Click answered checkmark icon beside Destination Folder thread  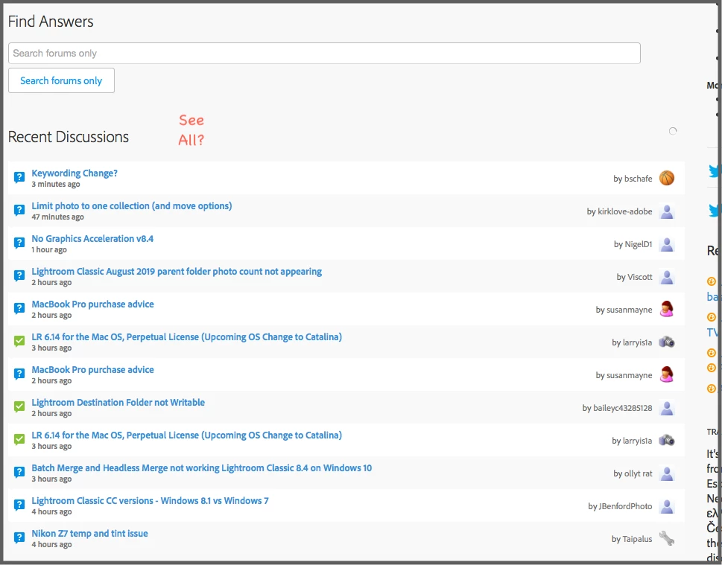[19, 406]
